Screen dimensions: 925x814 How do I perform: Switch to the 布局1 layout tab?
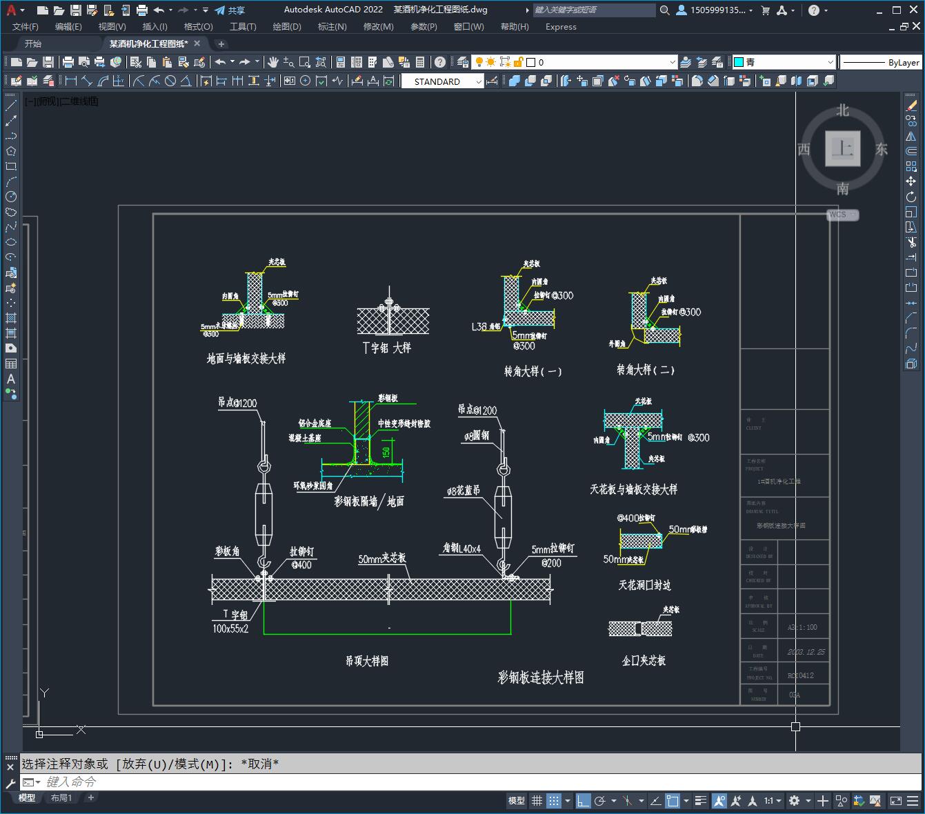[61, 797]
